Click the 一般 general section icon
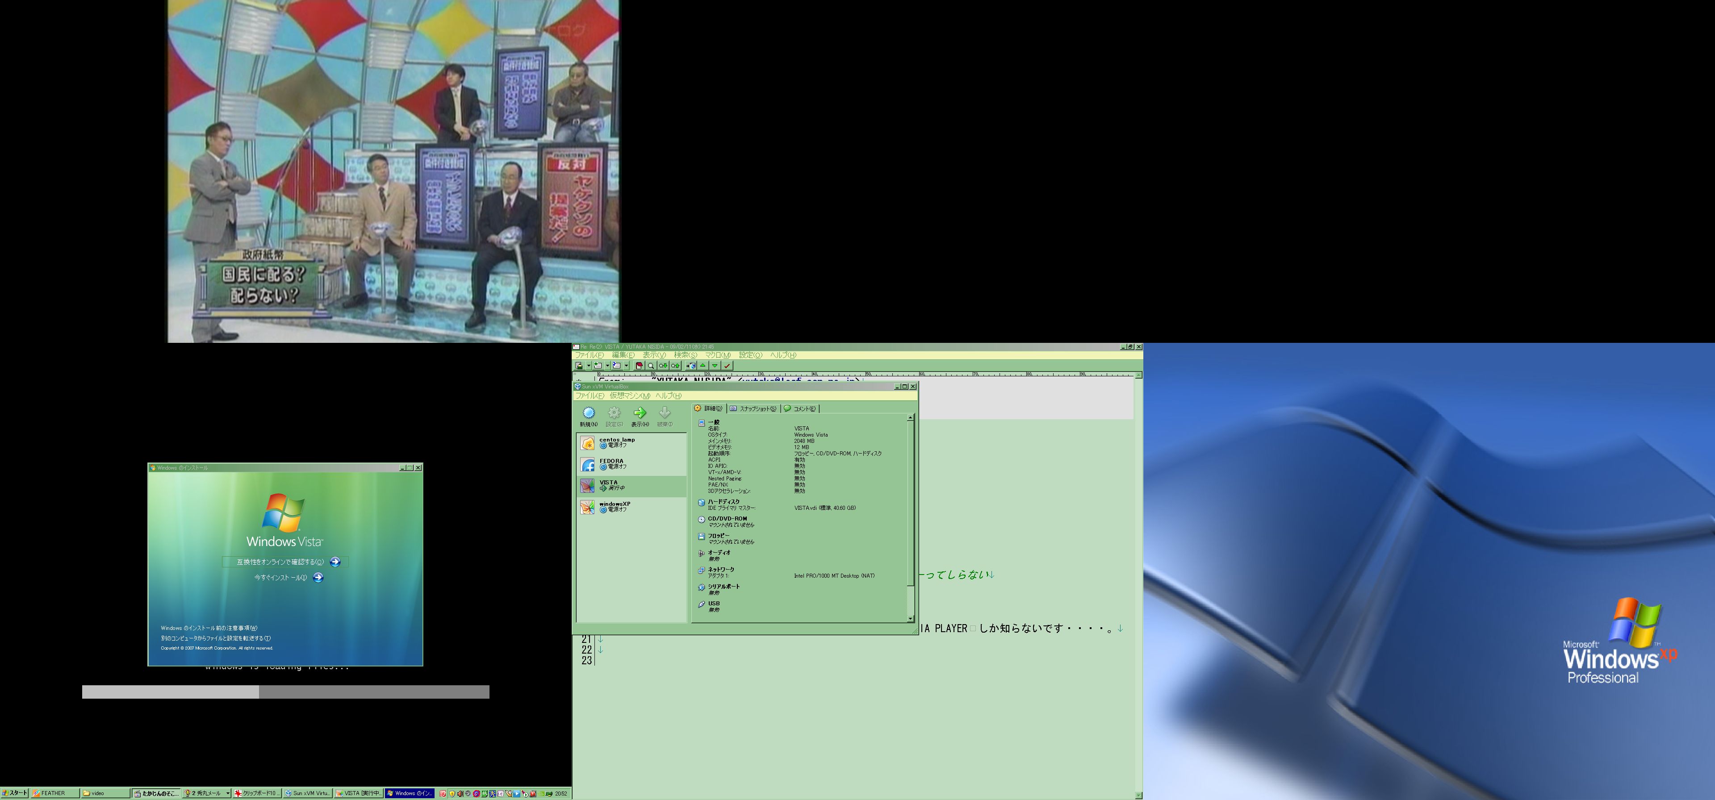1715x800 pixels. pyautogui.click(x=701, y=423)
